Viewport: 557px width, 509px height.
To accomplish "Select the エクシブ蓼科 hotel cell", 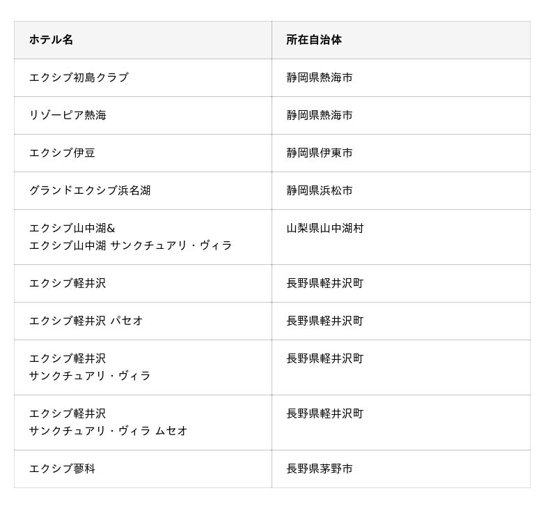I will [x=62, y=469].
